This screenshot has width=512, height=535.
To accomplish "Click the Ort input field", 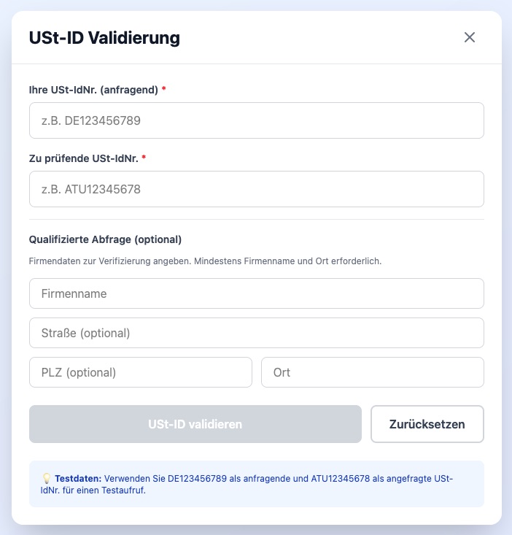I will point(372,372).
